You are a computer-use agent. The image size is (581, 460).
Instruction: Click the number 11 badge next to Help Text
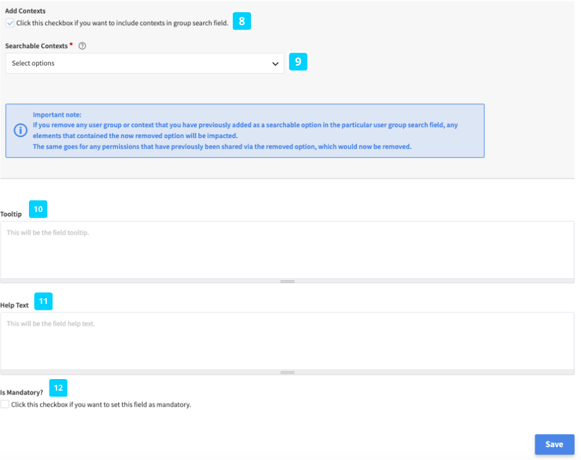tap(43, 301)
